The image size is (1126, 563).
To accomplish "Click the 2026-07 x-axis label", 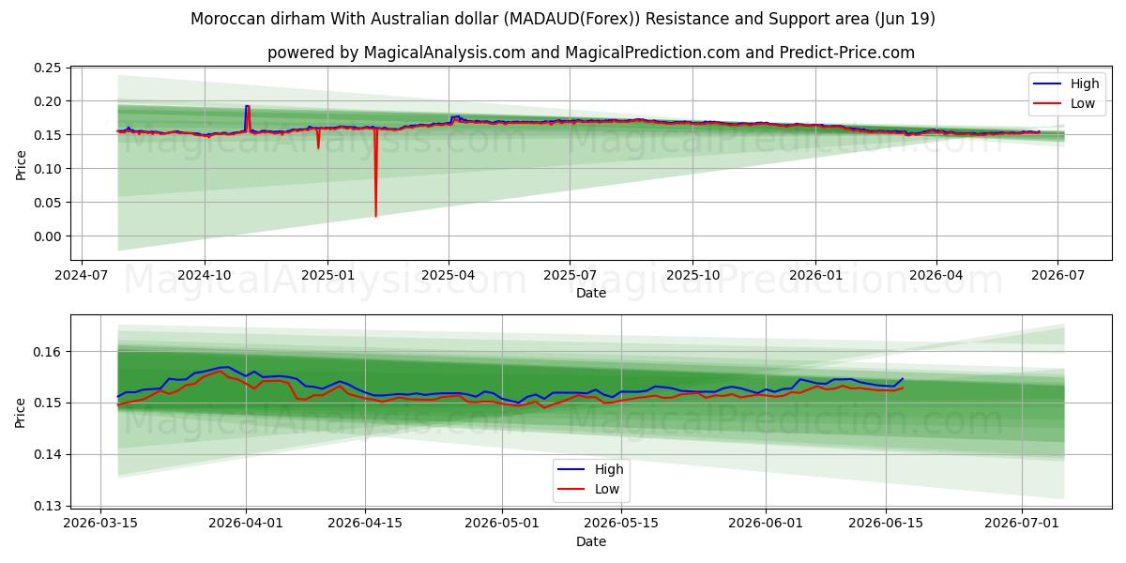I will 1058,274.
